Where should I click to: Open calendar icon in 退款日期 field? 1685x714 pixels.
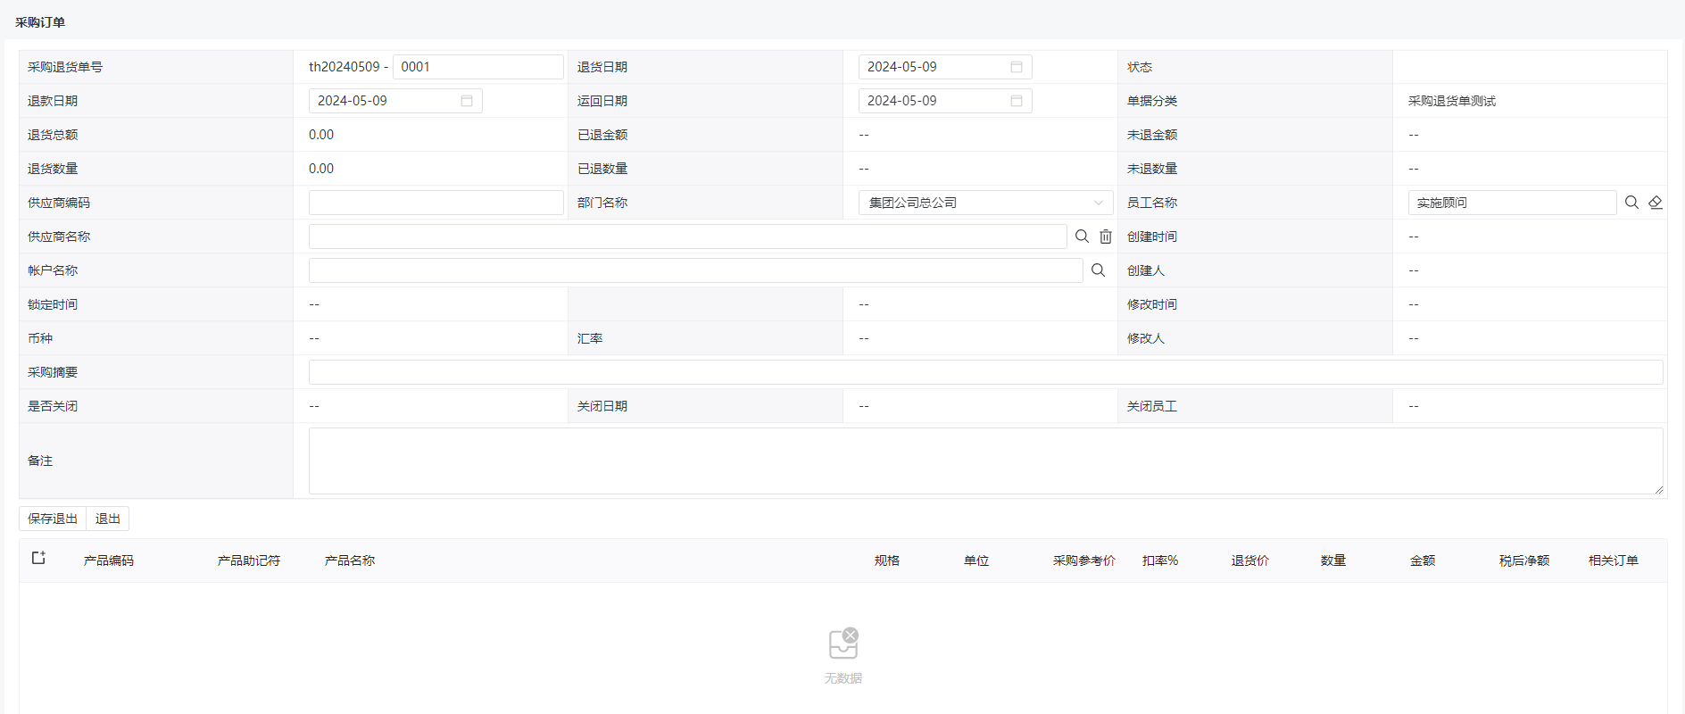tap(466, 101)
